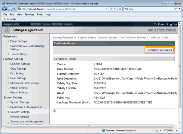Screen dimensions: 183x134
Task: Click the search magnifier icon
Action: (x=176, y=9)
